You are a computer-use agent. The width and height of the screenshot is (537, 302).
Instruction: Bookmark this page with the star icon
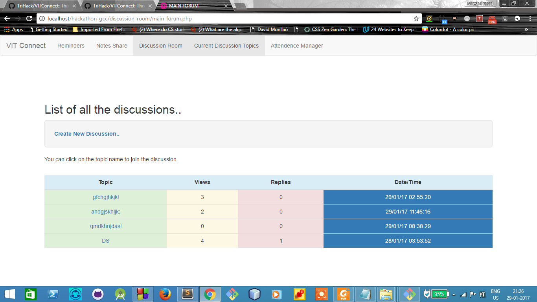pyautogui.click(x=416, y=18)
